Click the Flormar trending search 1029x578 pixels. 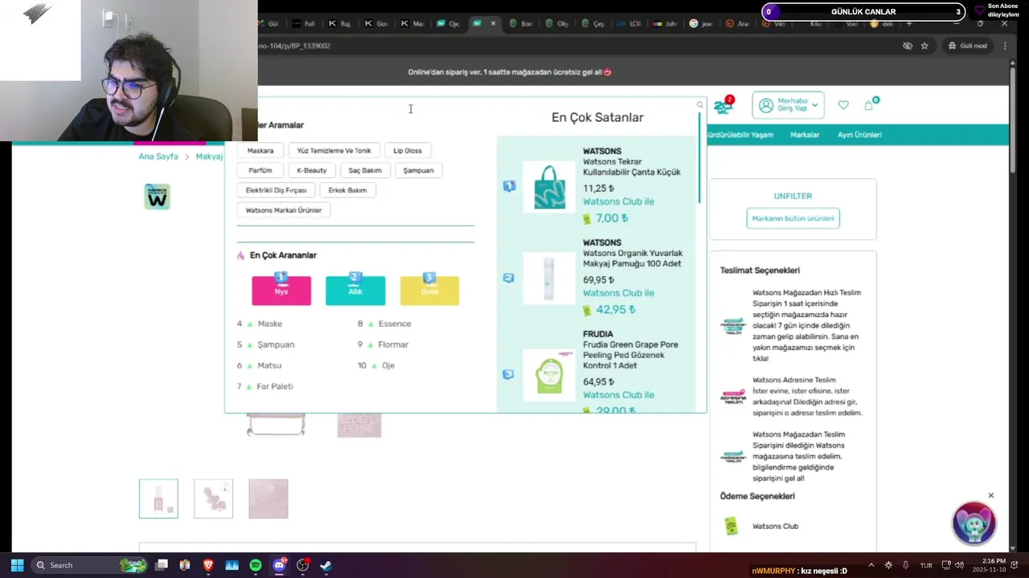pyautogui.click(x=393, y=344)
